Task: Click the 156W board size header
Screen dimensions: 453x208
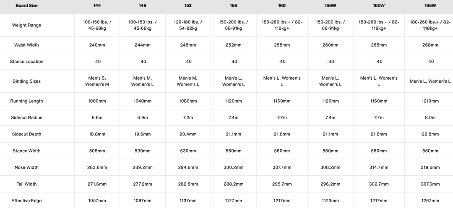Action: pos(331,6)
